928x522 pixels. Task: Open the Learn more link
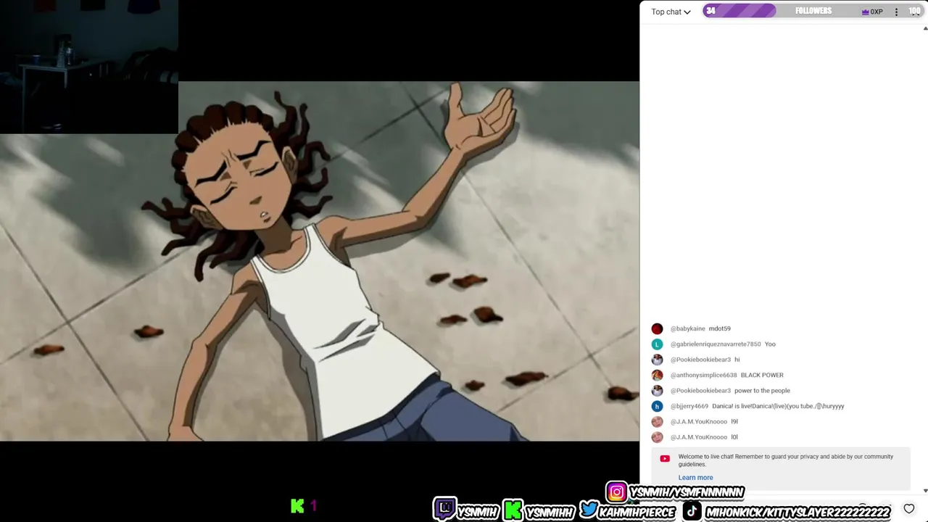click(695, 478)
